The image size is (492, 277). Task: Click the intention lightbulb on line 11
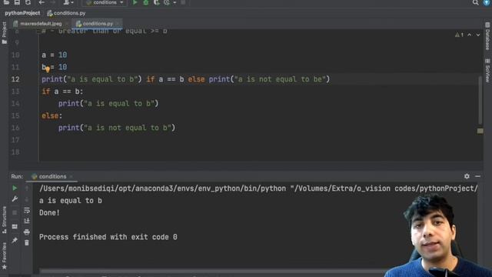[x=48, y=69]
